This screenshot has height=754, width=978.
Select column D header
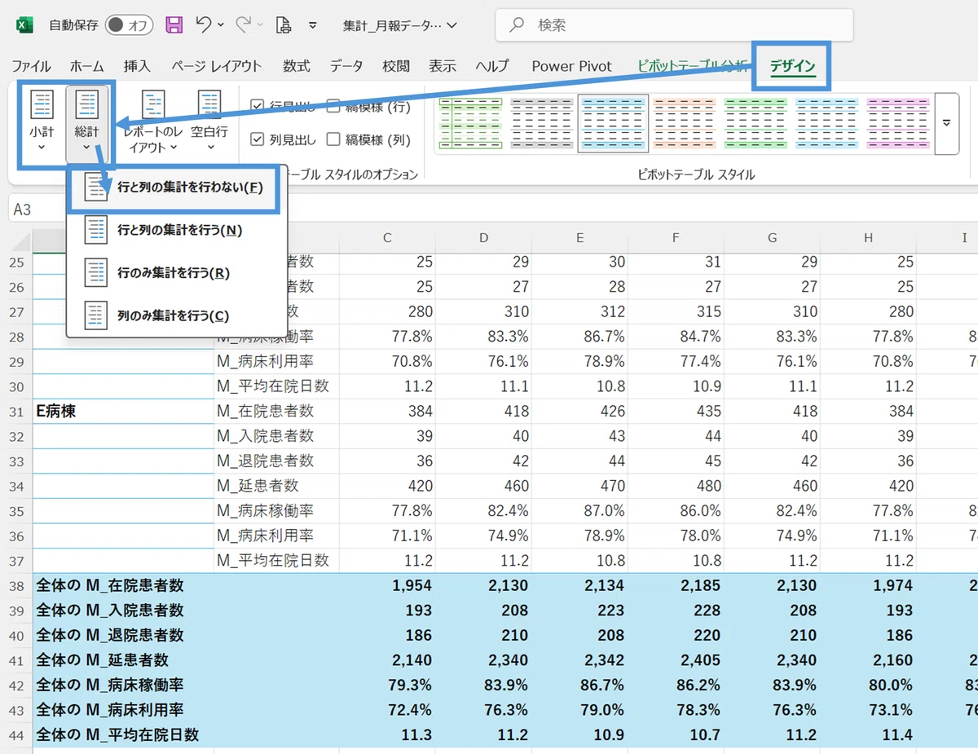point(483,238)
